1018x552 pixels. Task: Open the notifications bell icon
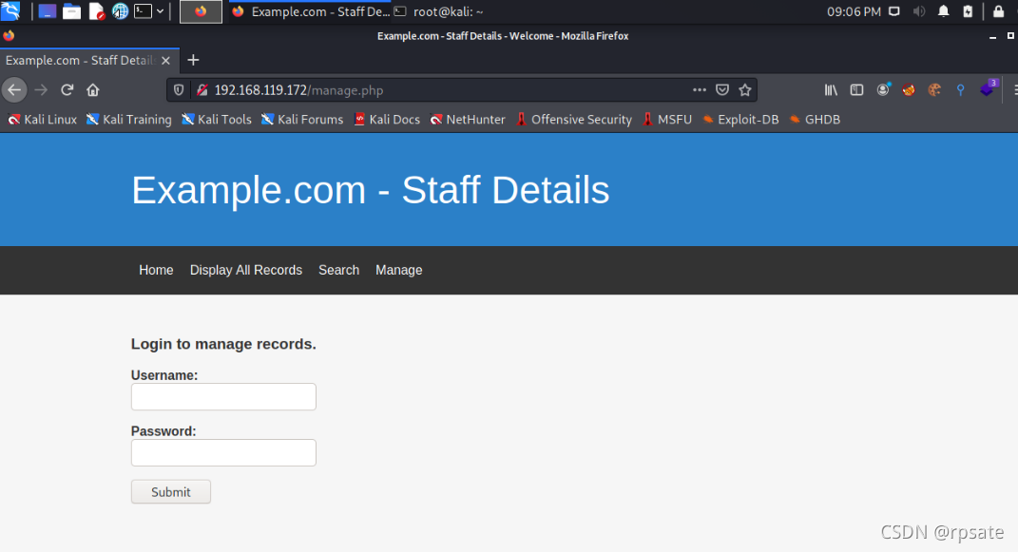coord(943,11)
